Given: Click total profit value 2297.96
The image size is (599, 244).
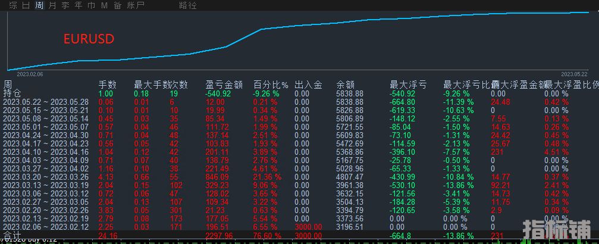Looking at the screenshot, I should click(x=219, y=236).
